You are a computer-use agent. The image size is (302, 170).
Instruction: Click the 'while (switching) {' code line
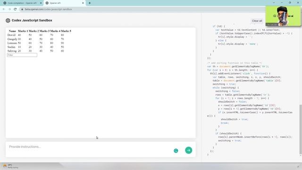[x=226, y=88]
